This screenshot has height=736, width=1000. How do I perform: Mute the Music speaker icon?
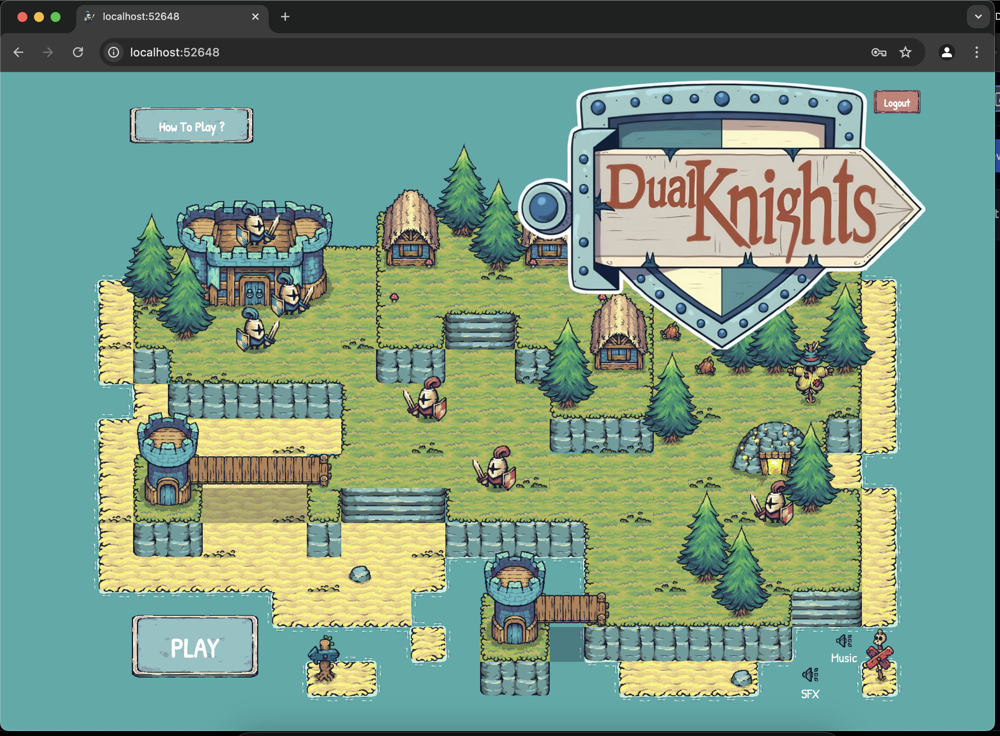pos(844,642)
